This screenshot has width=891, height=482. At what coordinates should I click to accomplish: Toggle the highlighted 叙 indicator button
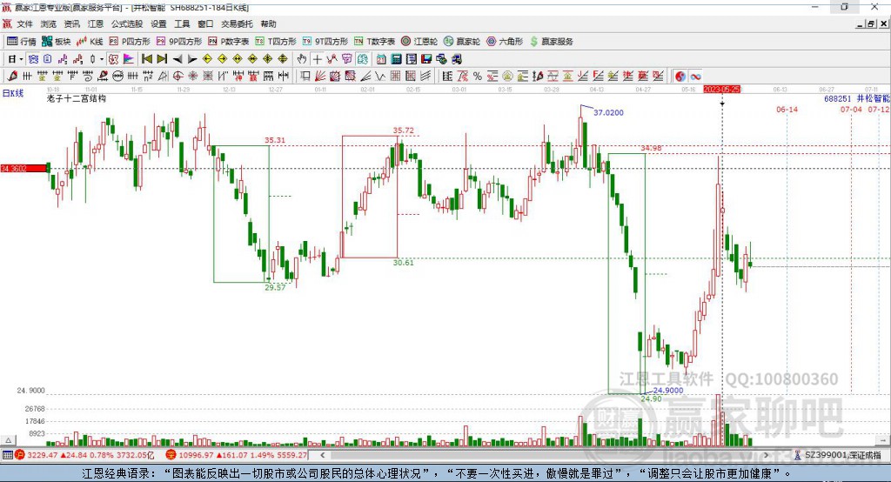[113, 59]
